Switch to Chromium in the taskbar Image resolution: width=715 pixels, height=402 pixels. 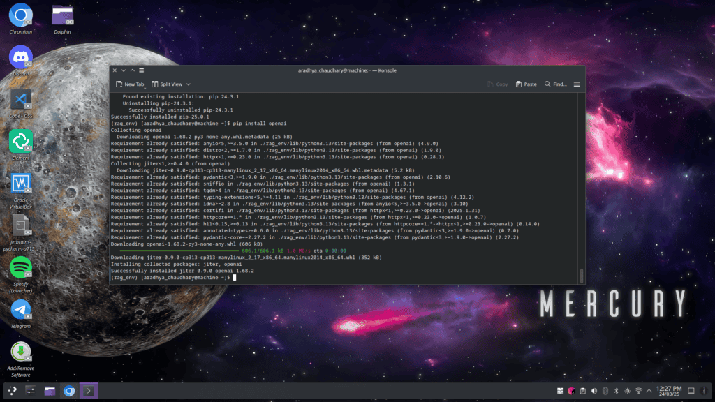69,391
